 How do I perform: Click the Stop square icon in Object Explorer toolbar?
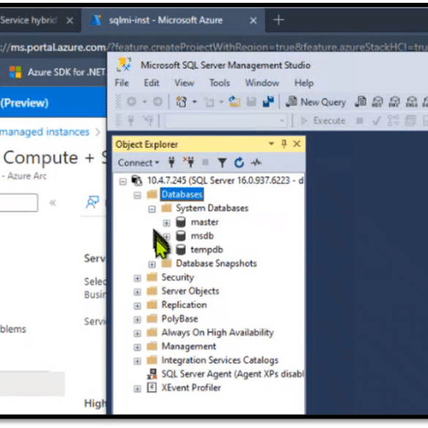click(206, 162)
